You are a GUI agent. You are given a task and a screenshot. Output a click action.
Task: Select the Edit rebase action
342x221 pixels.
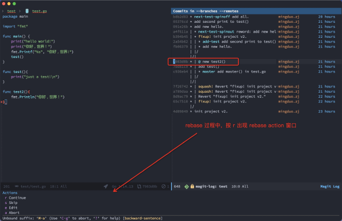tap(14, 208)
